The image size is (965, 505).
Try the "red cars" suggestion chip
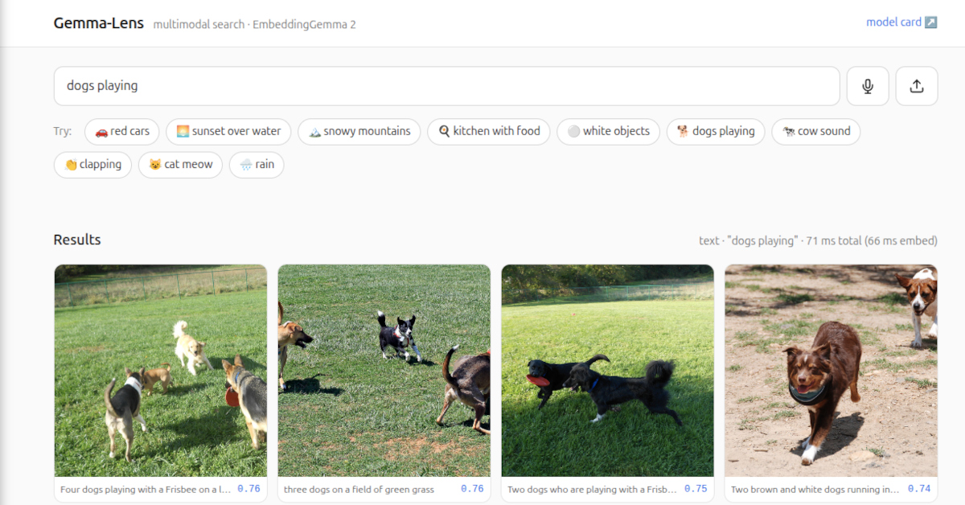122,131
